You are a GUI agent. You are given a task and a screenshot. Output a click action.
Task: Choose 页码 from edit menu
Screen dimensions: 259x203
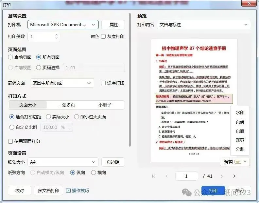(240, 122)
